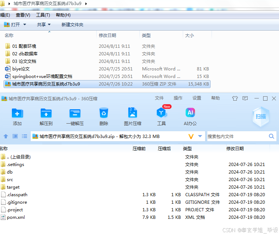
Task: Open the 工具 tools icon with New badge
Action: coord(161,112)
